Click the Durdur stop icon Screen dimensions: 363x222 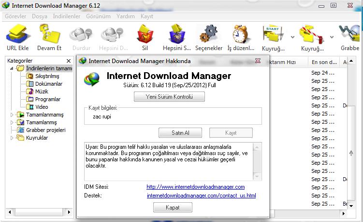coord(81,35)
